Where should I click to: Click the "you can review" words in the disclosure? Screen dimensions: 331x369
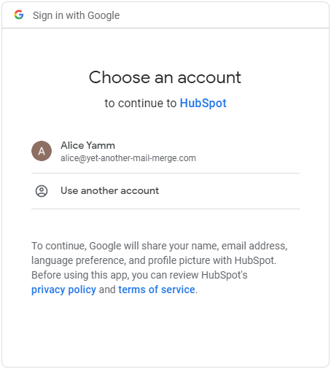click(165, 275)
